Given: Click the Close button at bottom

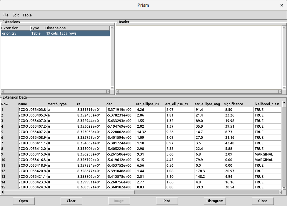Looking at the screenshot, I should click(x=263, y=201).
